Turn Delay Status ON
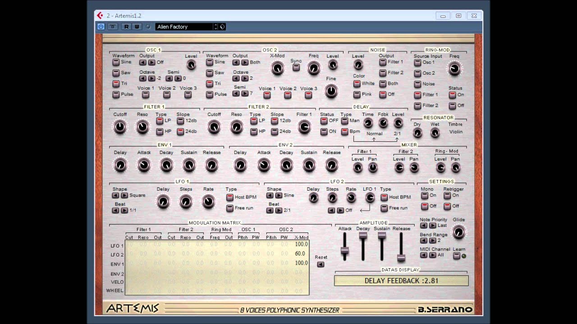Screen dimensions: 577x324 coord(324,131)
